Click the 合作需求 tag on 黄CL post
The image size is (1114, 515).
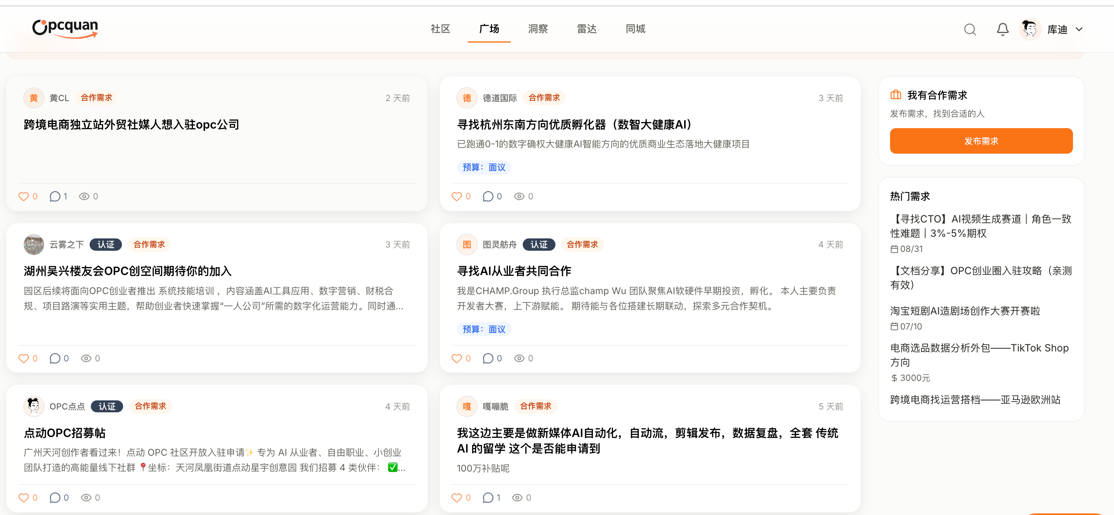coord(96,98)
